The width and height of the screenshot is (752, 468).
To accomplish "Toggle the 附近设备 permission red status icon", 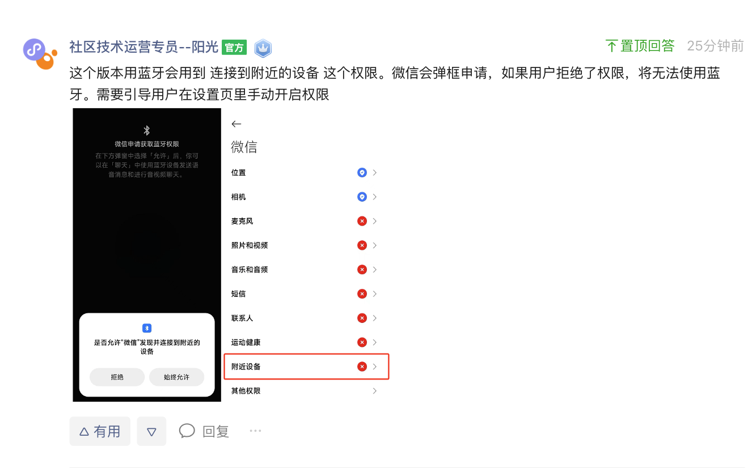I will point(362,367).
